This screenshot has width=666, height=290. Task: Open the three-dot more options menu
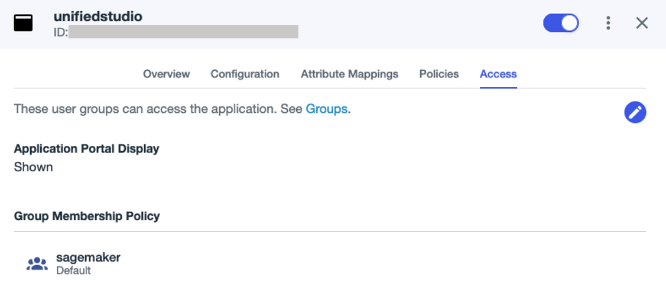(608, 23)
